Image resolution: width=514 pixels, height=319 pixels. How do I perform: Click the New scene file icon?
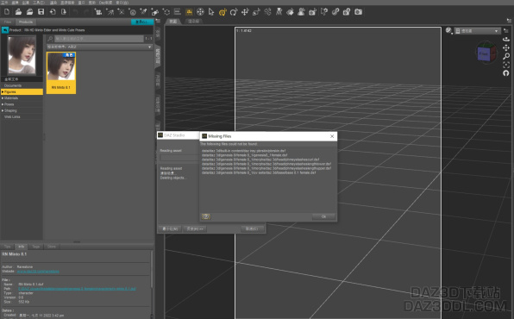coord(7,12)
